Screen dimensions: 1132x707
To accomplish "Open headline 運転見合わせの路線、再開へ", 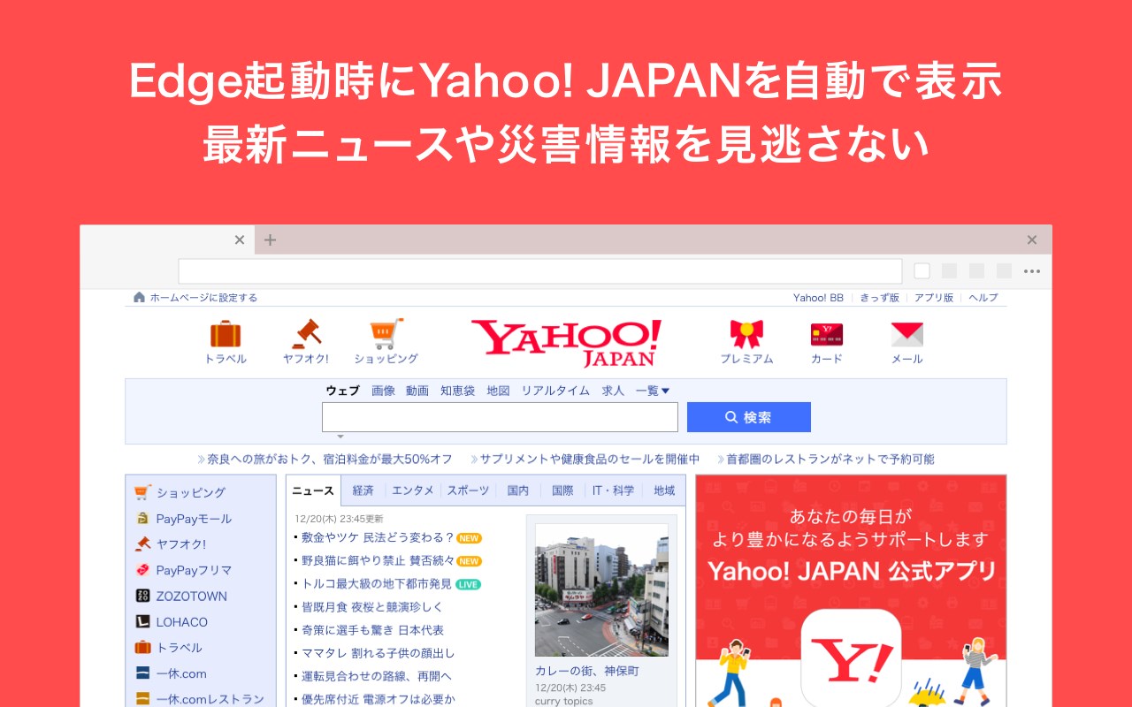I will pos(377,676).
